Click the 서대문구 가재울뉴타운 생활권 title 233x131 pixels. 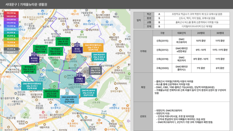[x=26, y=4]
